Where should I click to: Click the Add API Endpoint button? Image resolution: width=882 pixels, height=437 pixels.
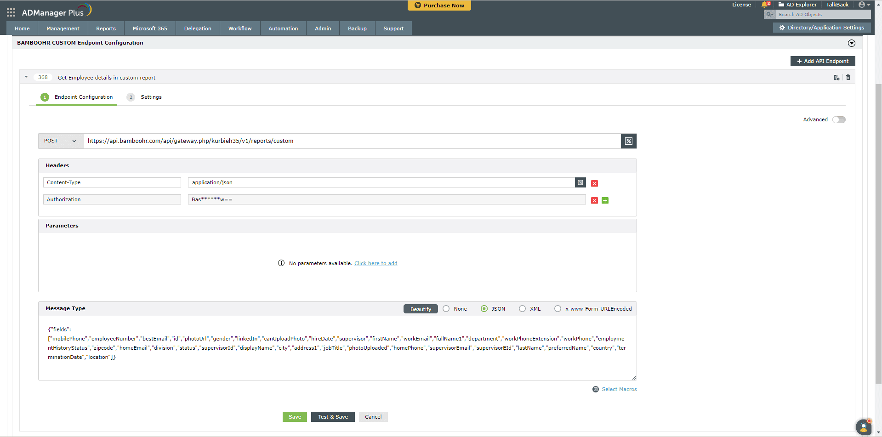(x=823, y=61)
